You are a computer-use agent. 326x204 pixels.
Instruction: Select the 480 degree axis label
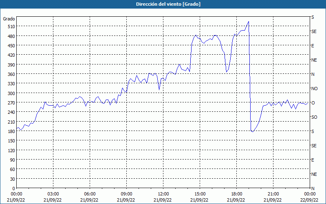coord(11,36)
